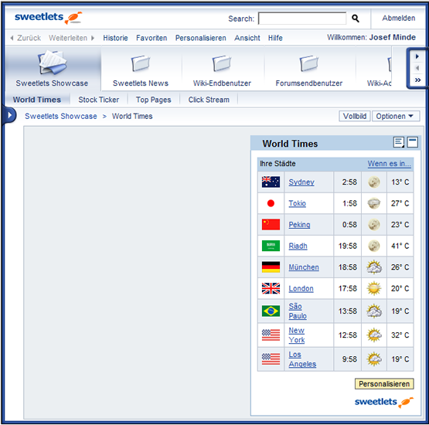429x425 pixels.
Task: Click the Chinese flag for Peking
Action: [271, 225]
